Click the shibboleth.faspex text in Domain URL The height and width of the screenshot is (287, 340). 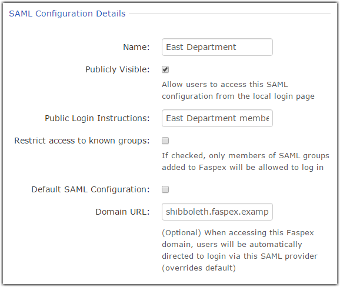pyautogui.click(x=217, y=212)
